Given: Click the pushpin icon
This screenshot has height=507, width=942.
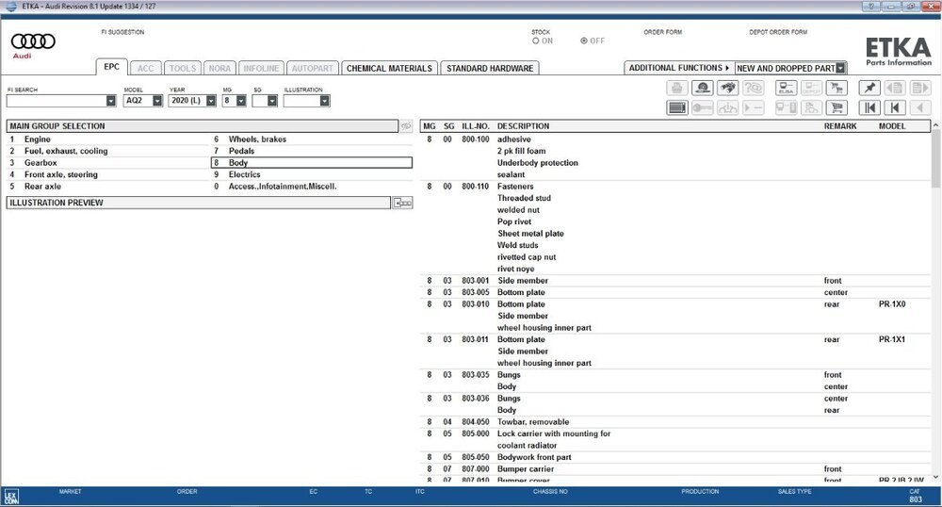Looking at the screenshot, I should pos(869,88).
